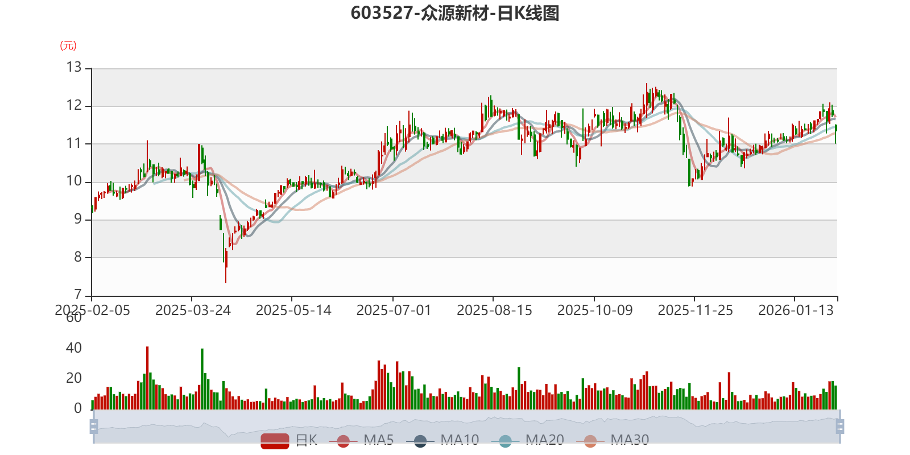Click the price axis label 9
This screenshot has height=455, width=910.
78,219
